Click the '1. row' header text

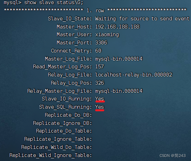click(x=95, y=10)
